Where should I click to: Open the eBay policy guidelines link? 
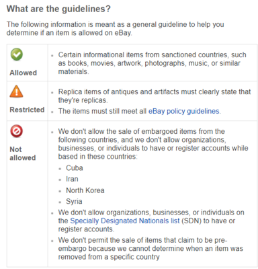click(x=184, y=111)
